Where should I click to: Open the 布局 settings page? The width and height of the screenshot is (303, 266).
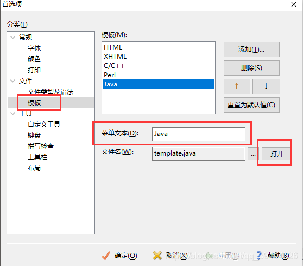34,168
